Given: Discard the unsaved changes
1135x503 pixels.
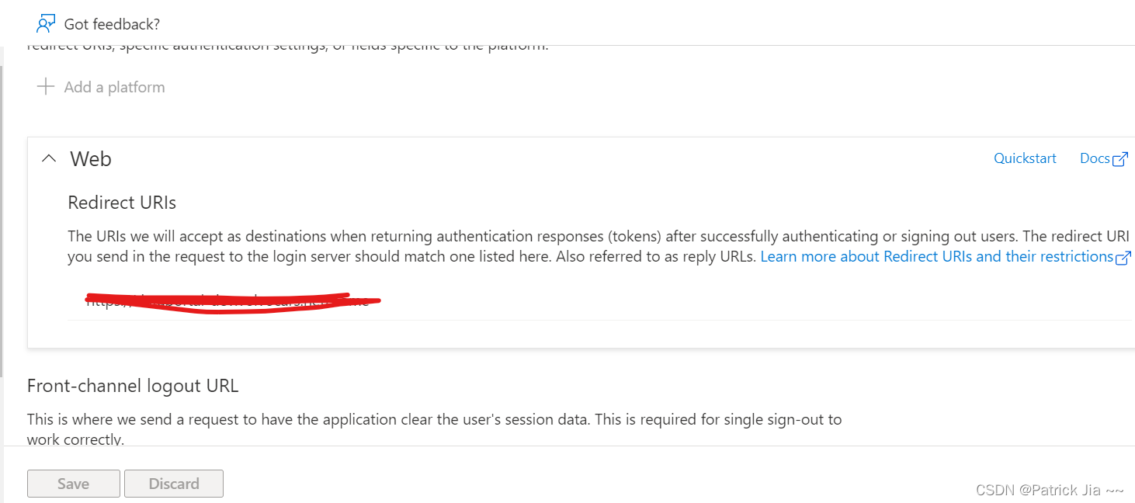Looking at the screenshot, I should 173,483.
